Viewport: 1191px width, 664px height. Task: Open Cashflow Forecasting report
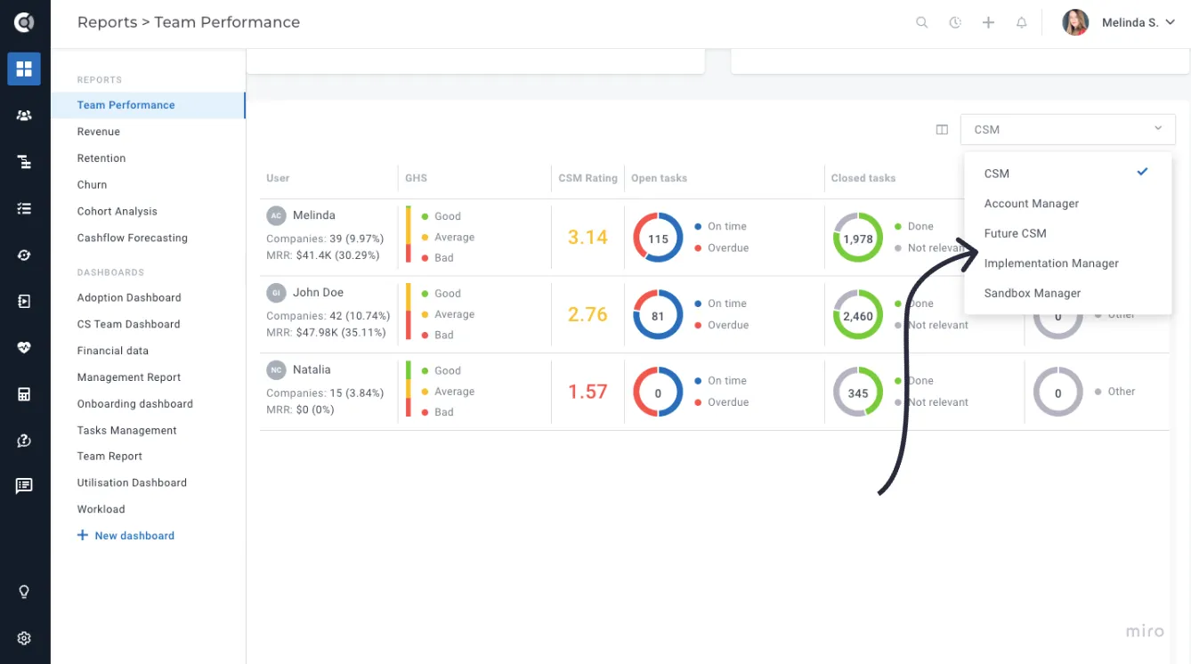[x=133, y=239]
